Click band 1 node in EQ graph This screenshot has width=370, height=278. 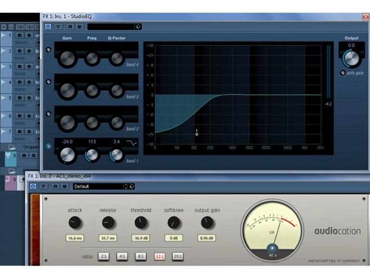pos(197,134)
